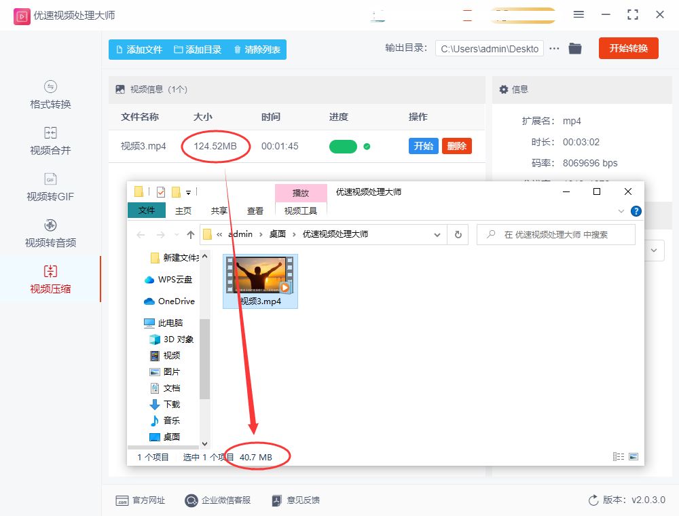Click the 124.52MB size cell
Viewport: 679px width, 516px height.
pyautogui.click(x=215, y=147)
